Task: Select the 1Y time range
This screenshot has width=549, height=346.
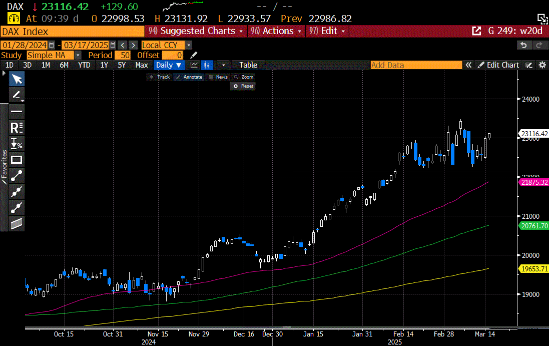Action: click(x=104, y=65)
